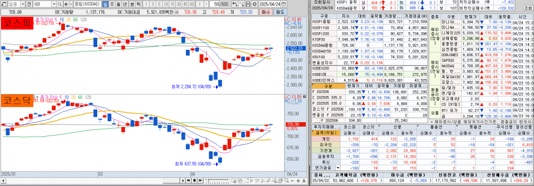Click the minus zoom-out icon

[x=292, y=180]
